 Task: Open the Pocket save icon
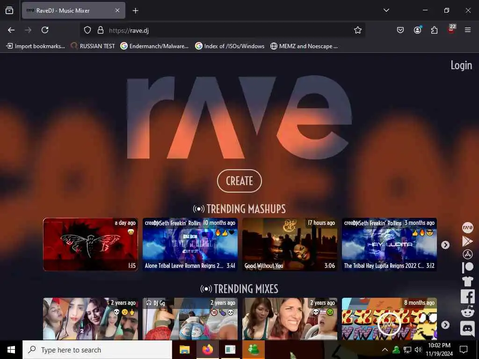click(x=400, y=30)
